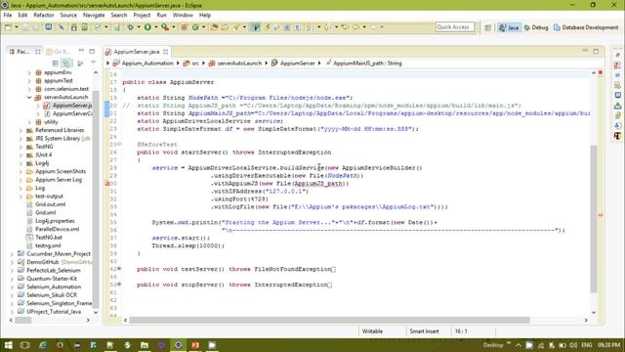Select ParallelDevice.xml file
Viewport: 625px width, 352px height.
tap(57, 229)
